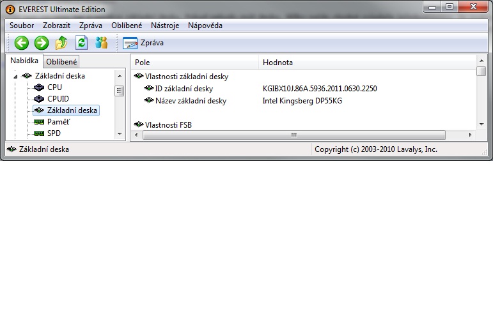
Task: Select CPU in the tree
Action: (55, 87)
